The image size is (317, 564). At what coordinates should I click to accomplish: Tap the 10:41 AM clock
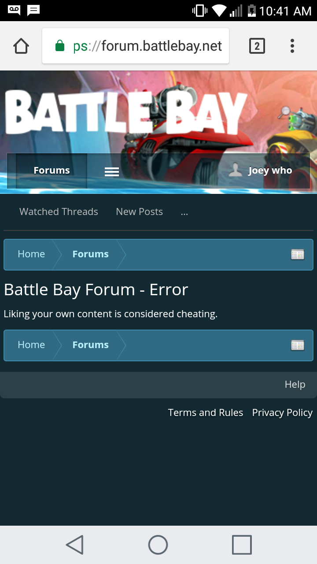(285, 11)
